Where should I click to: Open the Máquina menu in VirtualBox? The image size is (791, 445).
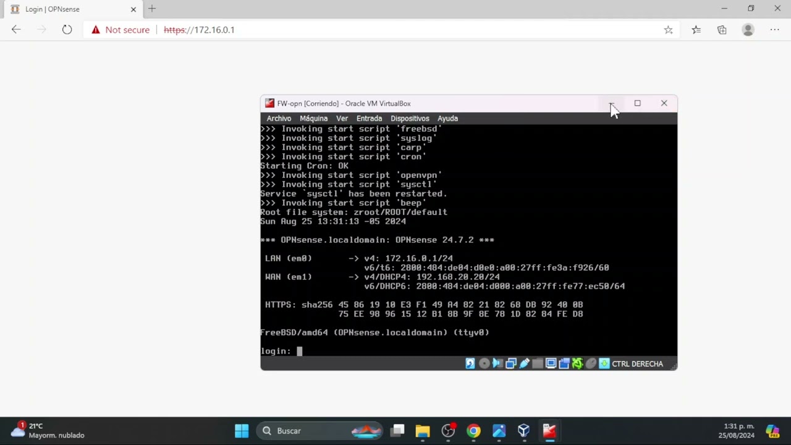click(x=313, y=118)
